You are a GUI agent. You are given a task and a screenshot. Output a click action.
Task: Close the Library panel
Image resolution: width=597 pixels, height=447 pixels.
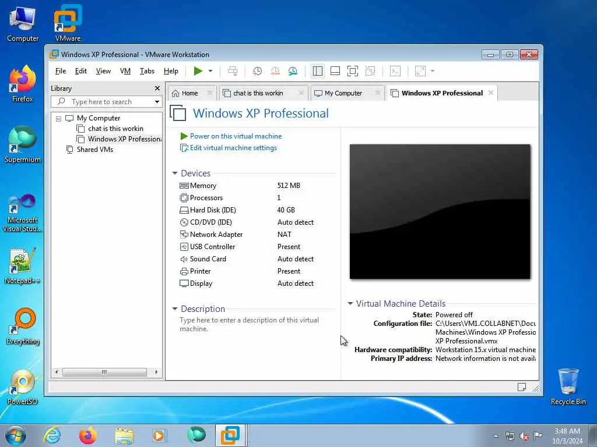coord(157,88)
